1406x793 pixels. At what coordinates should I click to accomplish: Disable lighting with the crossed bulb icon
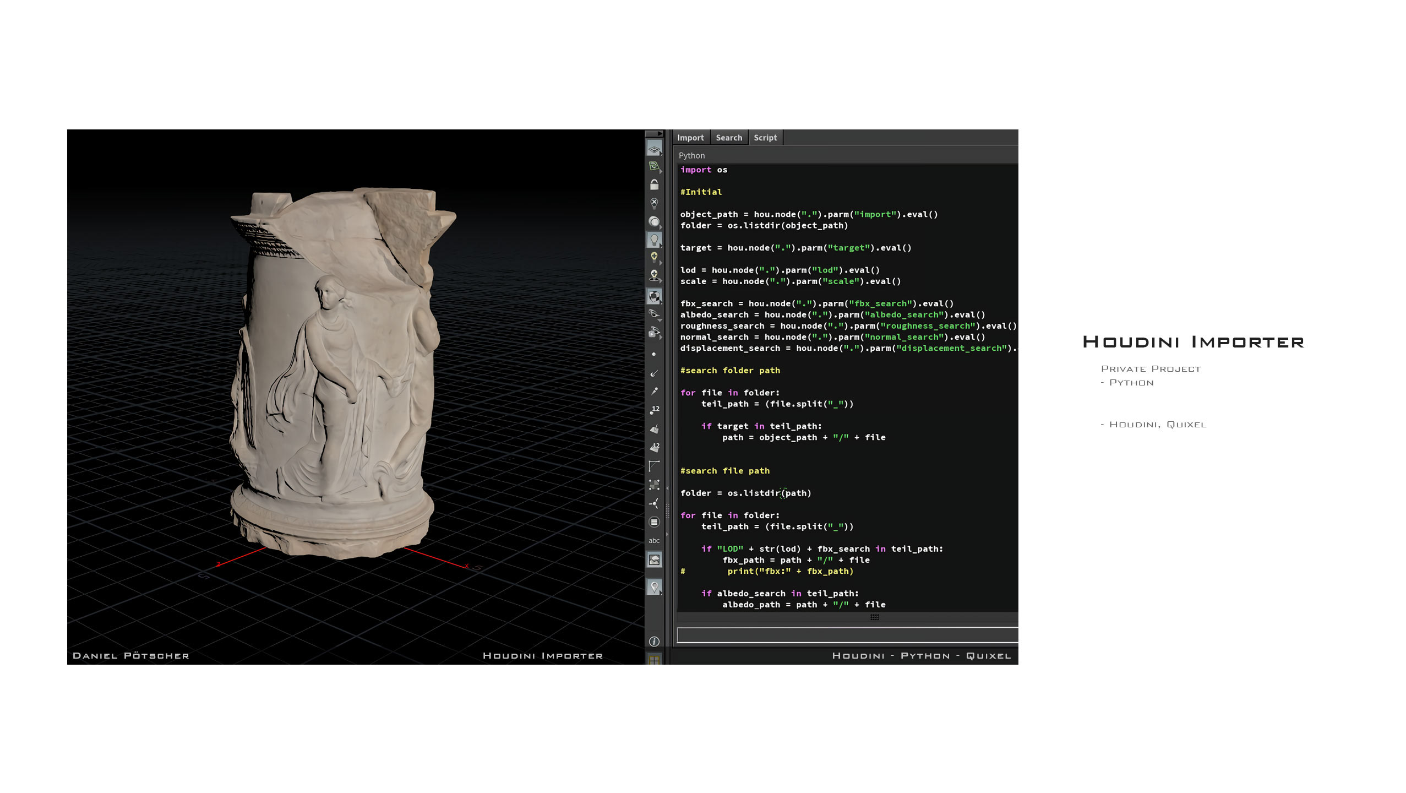tap(654, 203)
